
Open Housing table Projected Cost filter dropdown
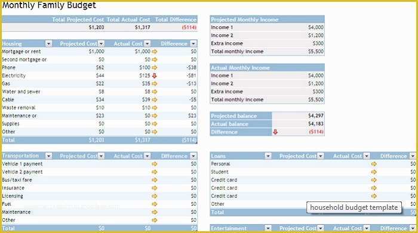tap(101, 44)
